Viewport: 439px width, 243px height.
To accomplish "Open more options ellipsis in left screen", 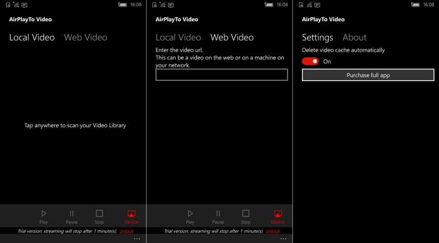I will tap(137, 239).
